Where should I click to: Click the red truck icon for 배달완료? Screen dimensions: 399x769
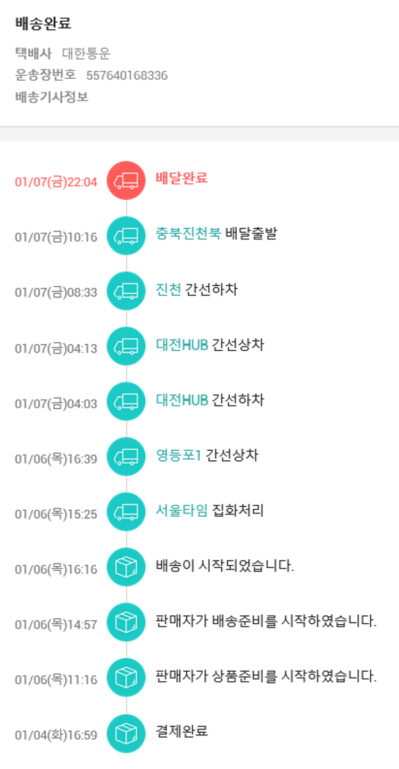[126, 180]
